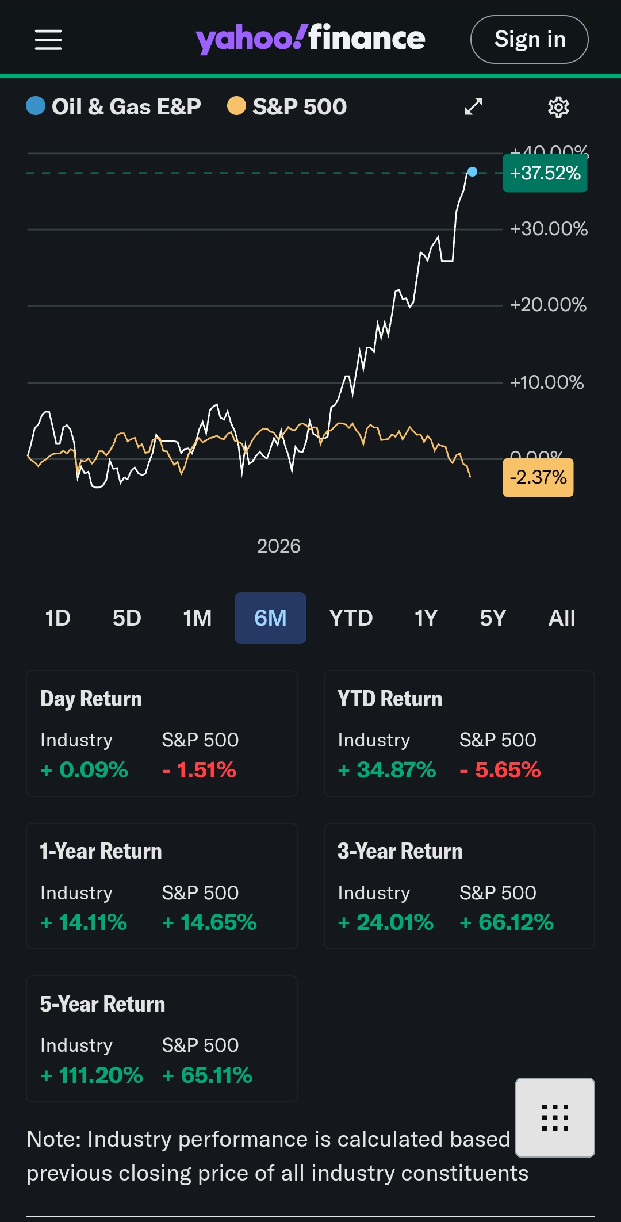The height and width of the screenshot is (1222, 621).
Task: Click the latest data point marker on chart
Action: coord(472,172)
